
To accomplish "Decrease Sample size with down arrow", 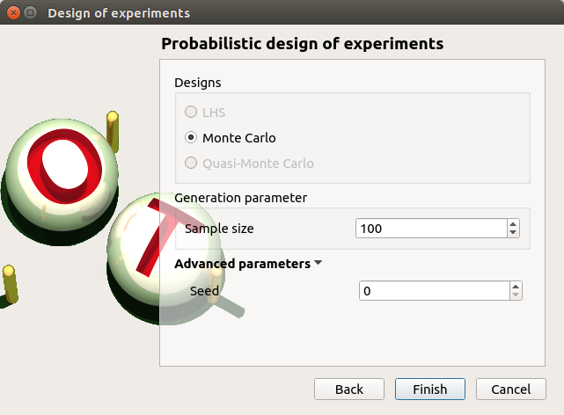I will 514,234.
